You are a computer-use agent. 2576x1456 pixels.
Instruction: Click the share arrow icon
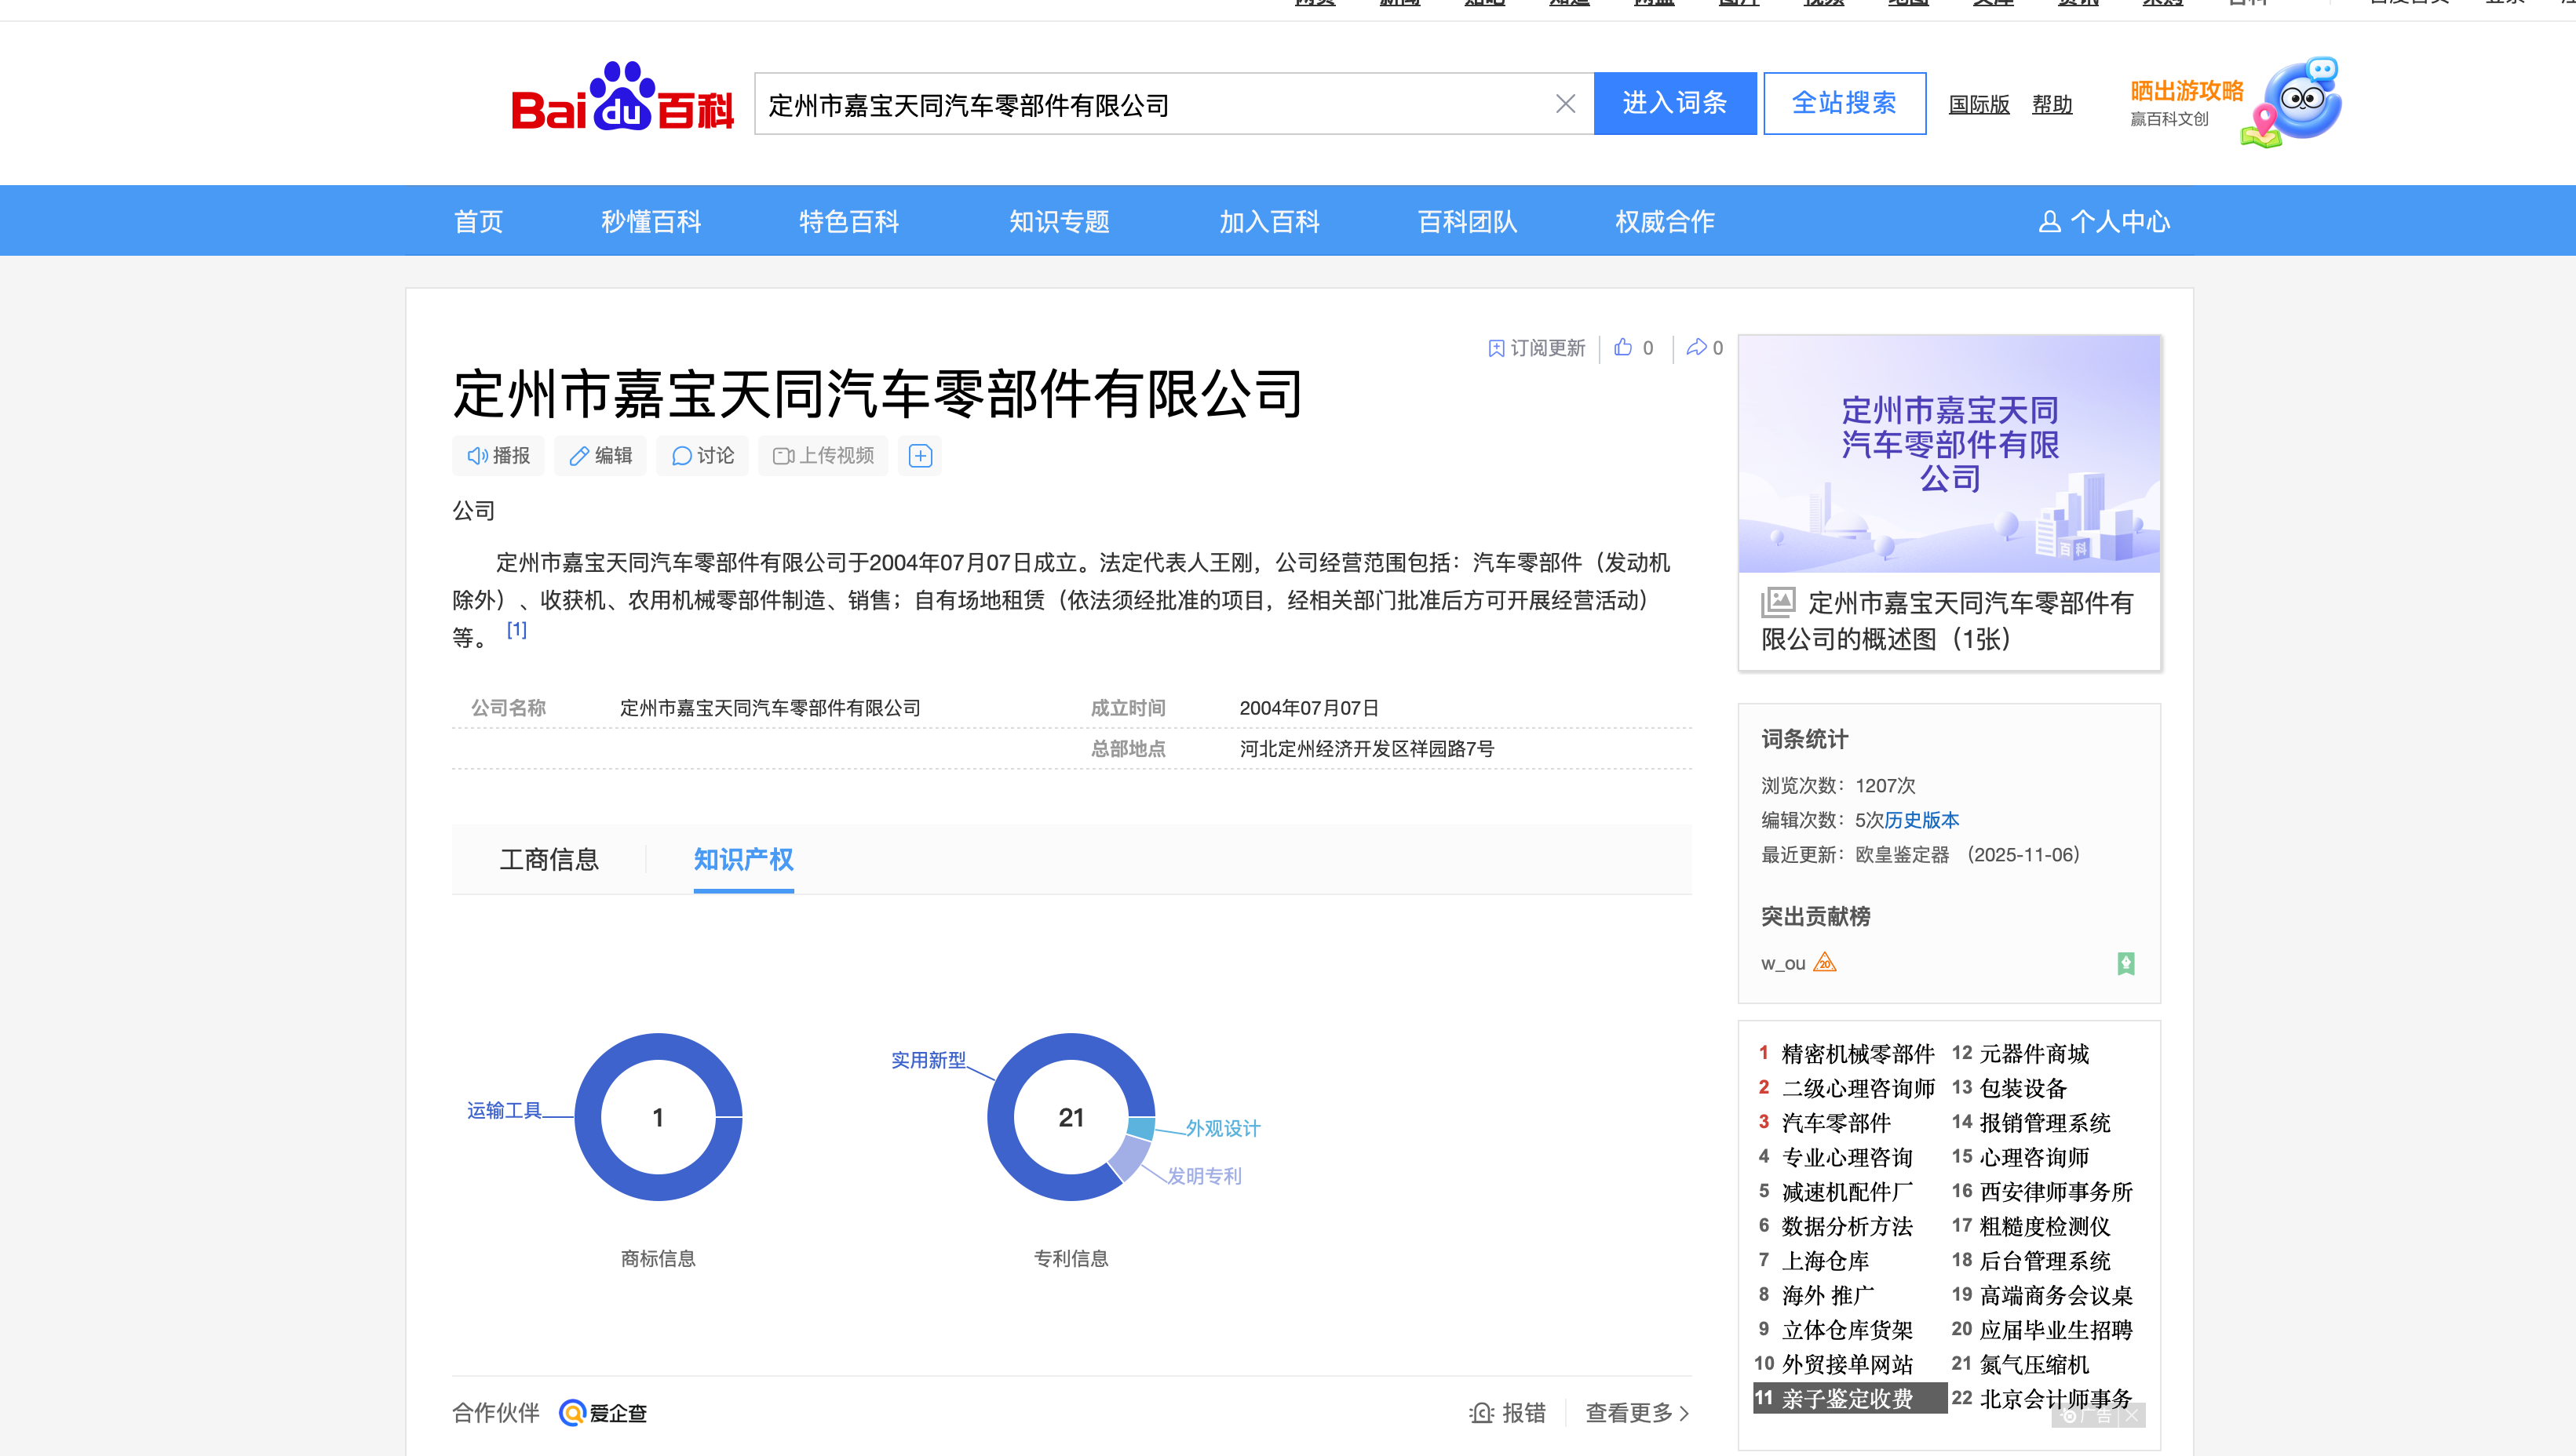point(1697,347)
